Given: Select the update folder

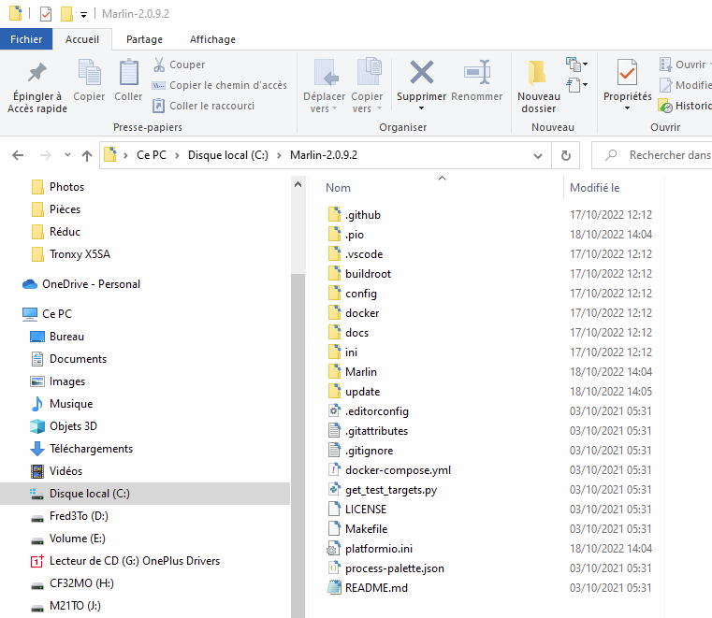Looking at the screenshot, I should [362, 392].
